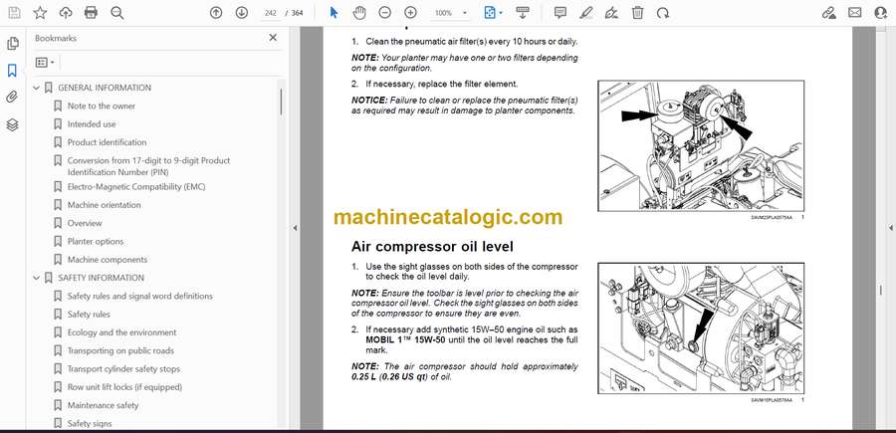Screen dimensions: 896x433
Task: Add document to starred favorites
Action: coord(40,13)
